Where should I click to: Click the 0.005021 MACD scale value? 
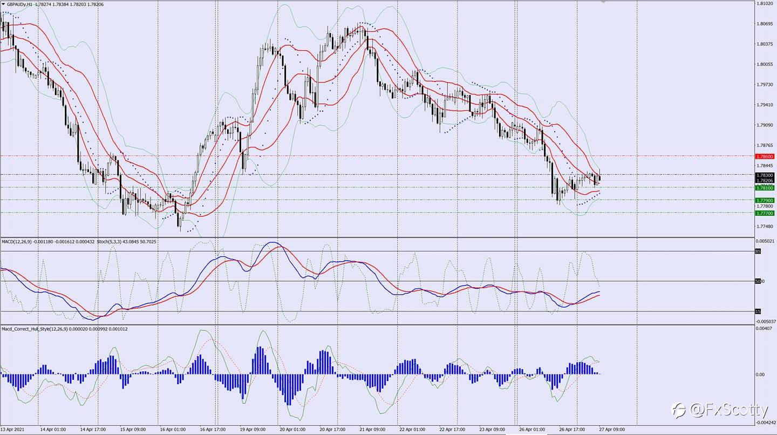pos(766,241)
